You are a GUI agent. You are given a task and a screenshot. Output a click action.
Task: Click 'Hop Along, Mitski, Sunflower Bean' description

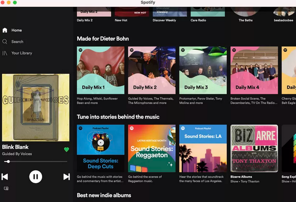tap(97, 101)
